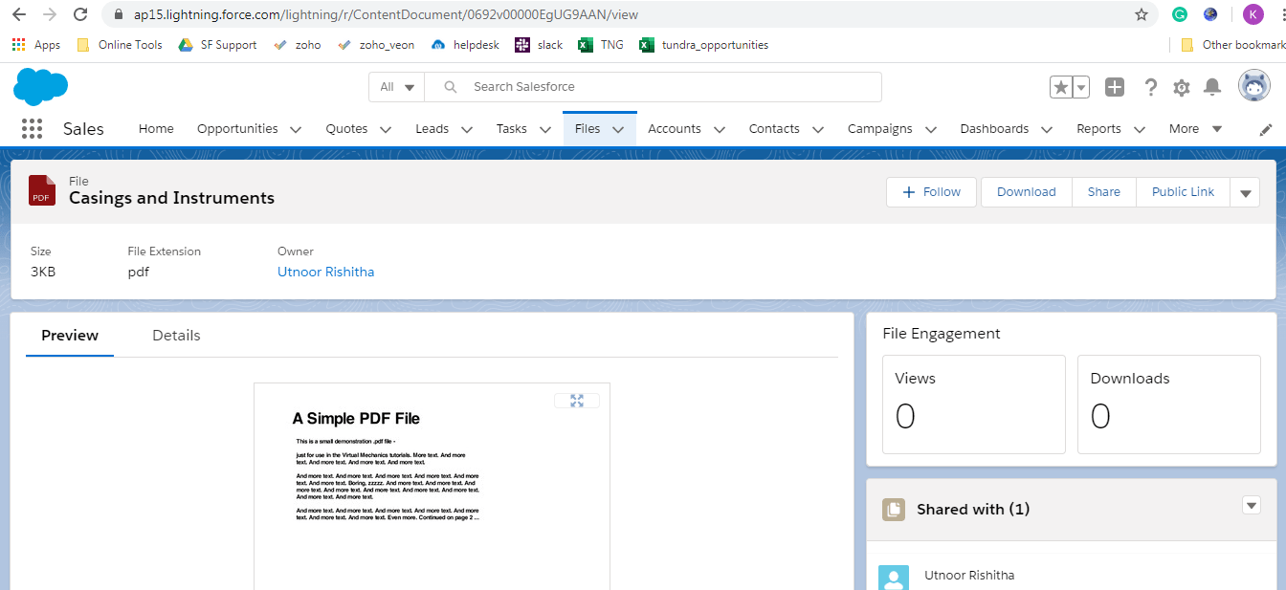The width and height of the screenshot is (1286, 590).
Task: Download the Casings and Instruments file
Action: [1026, 191]
